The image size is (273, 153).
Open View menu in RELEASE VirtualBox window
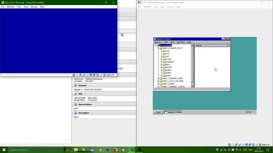[x=155, y=7]
